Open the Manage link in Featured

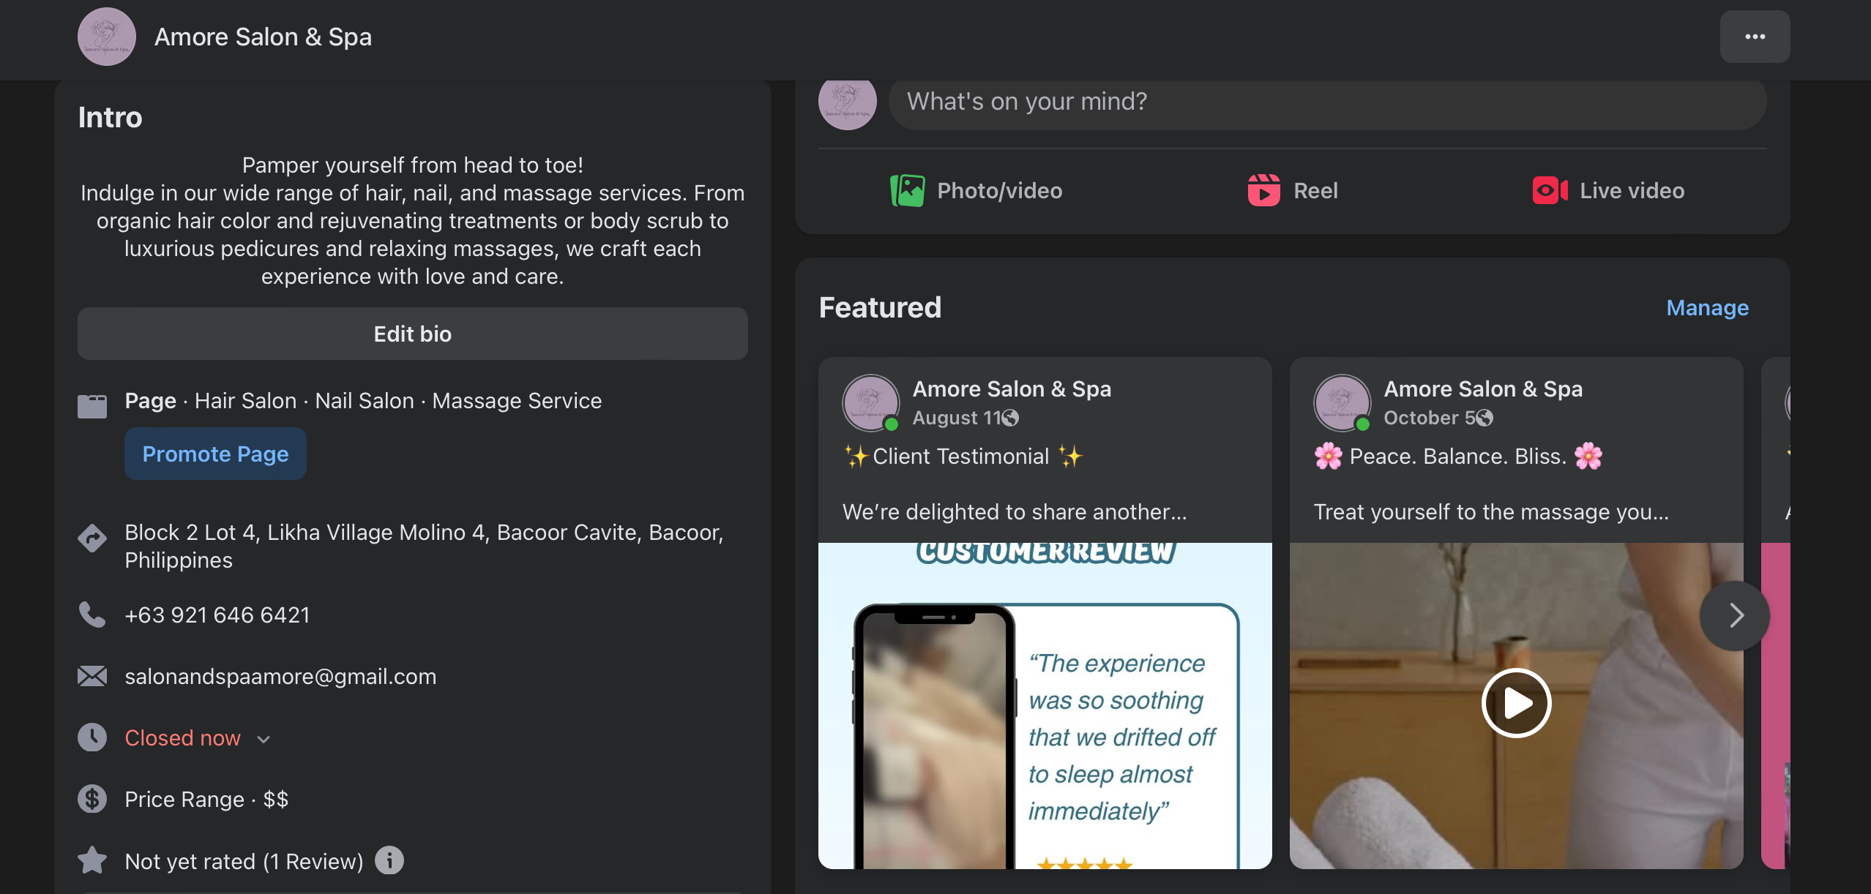click(x=1707, y=307)
